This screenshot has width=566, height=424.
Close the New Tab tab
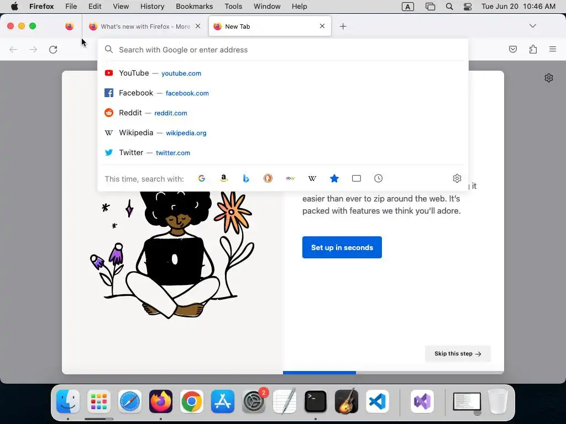click(322, 26)
